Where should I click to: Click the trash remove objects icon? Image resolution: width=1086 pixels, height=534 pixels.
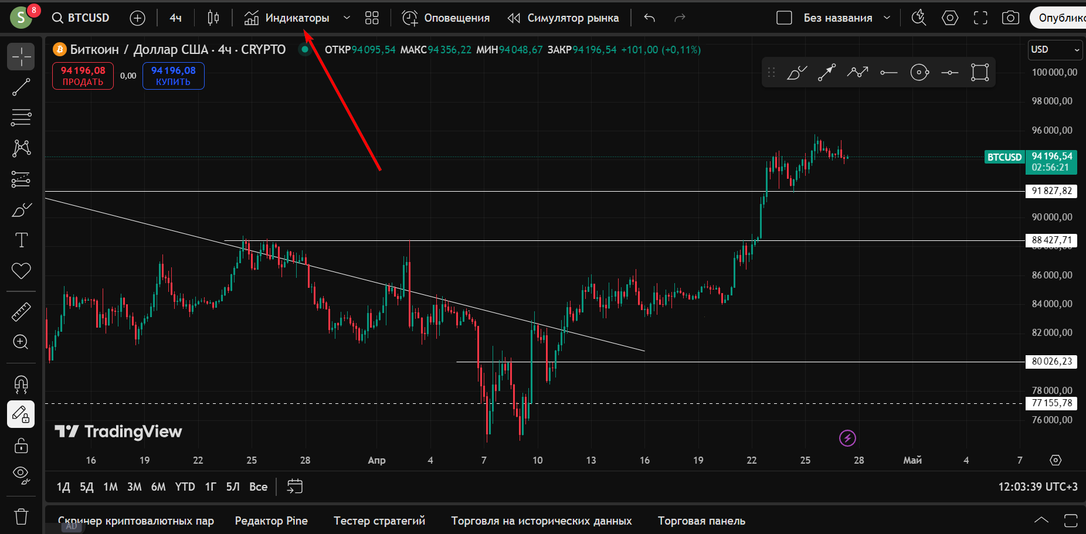coord(21,516)
